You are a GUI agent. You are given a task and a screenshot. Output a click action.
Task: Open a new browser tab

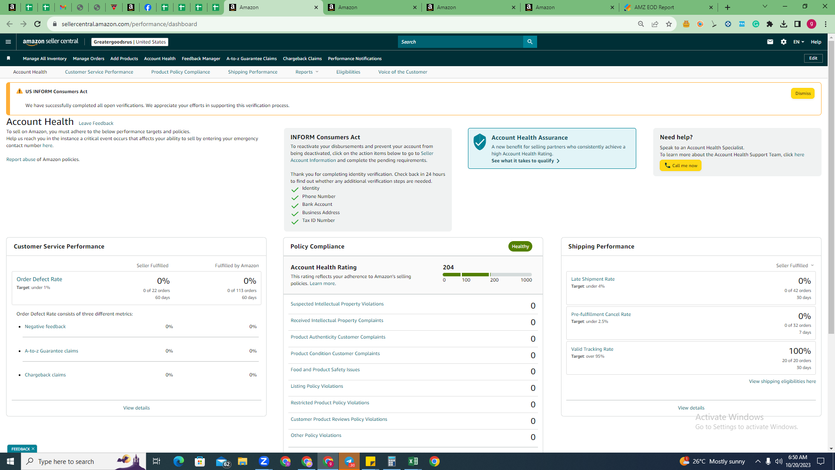coord(728,7)
